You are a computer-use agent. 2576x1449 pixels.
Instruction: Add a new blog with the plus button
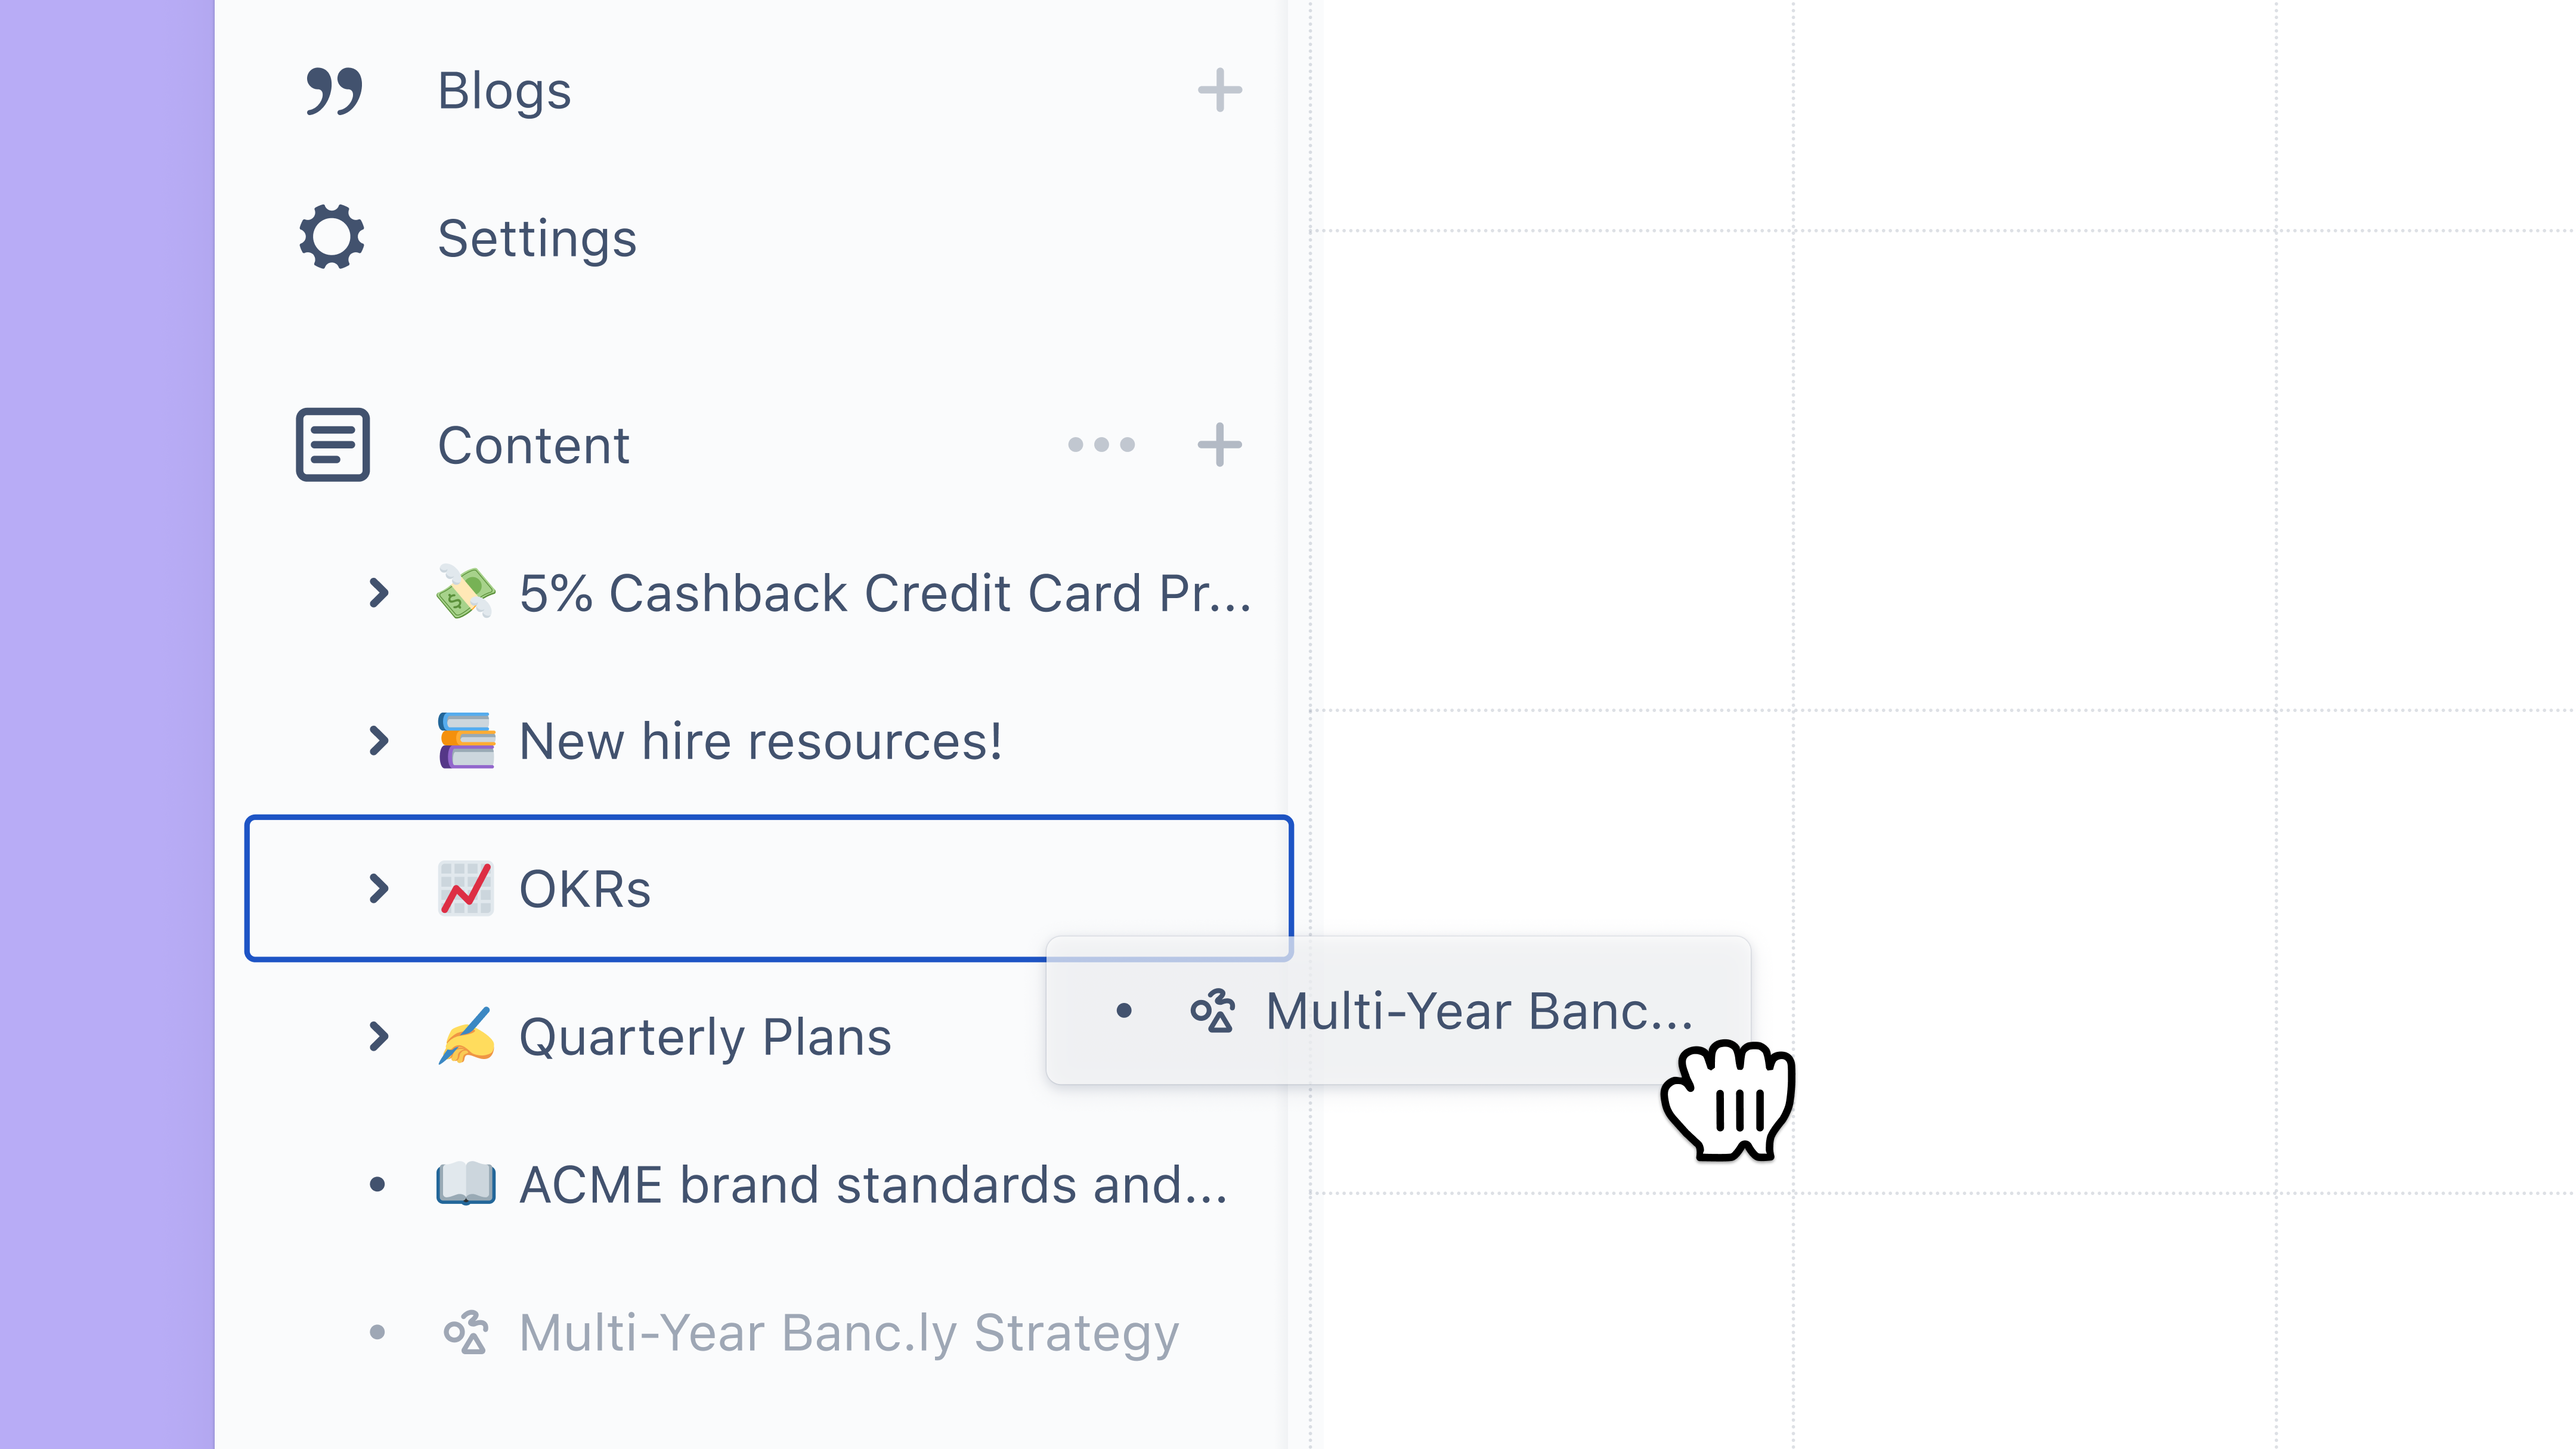(x=1220, y=91)
